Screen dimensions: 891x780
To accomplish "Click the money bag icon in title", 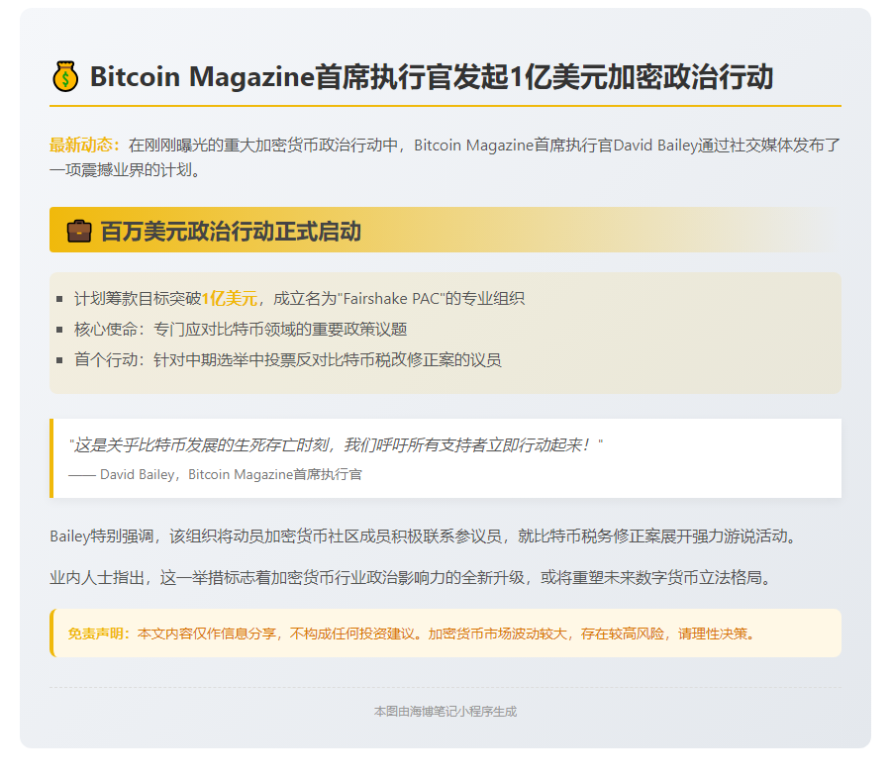I will click(x=66, y=76).
